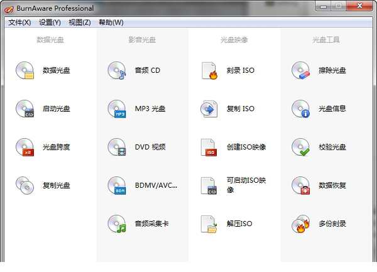
Task: Open the 设置(Y) menu
Action: (50, 23)
